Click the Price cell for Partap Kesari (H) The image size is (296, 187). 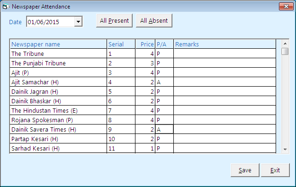[145, 139]
